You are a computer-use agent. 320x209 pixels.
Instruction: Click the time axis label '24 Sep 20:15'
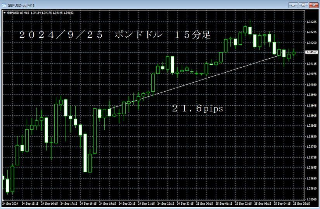coord(127,204)
